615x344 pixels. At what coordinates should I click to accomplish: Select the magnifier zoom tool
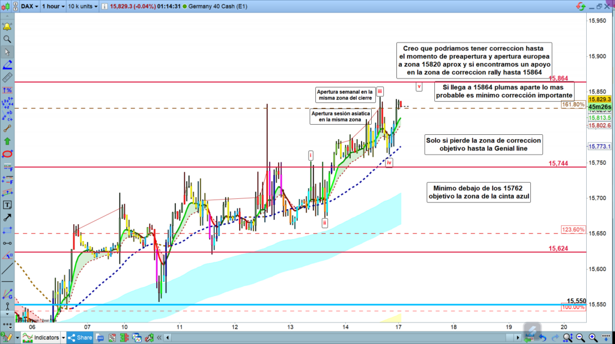[7, 40]
